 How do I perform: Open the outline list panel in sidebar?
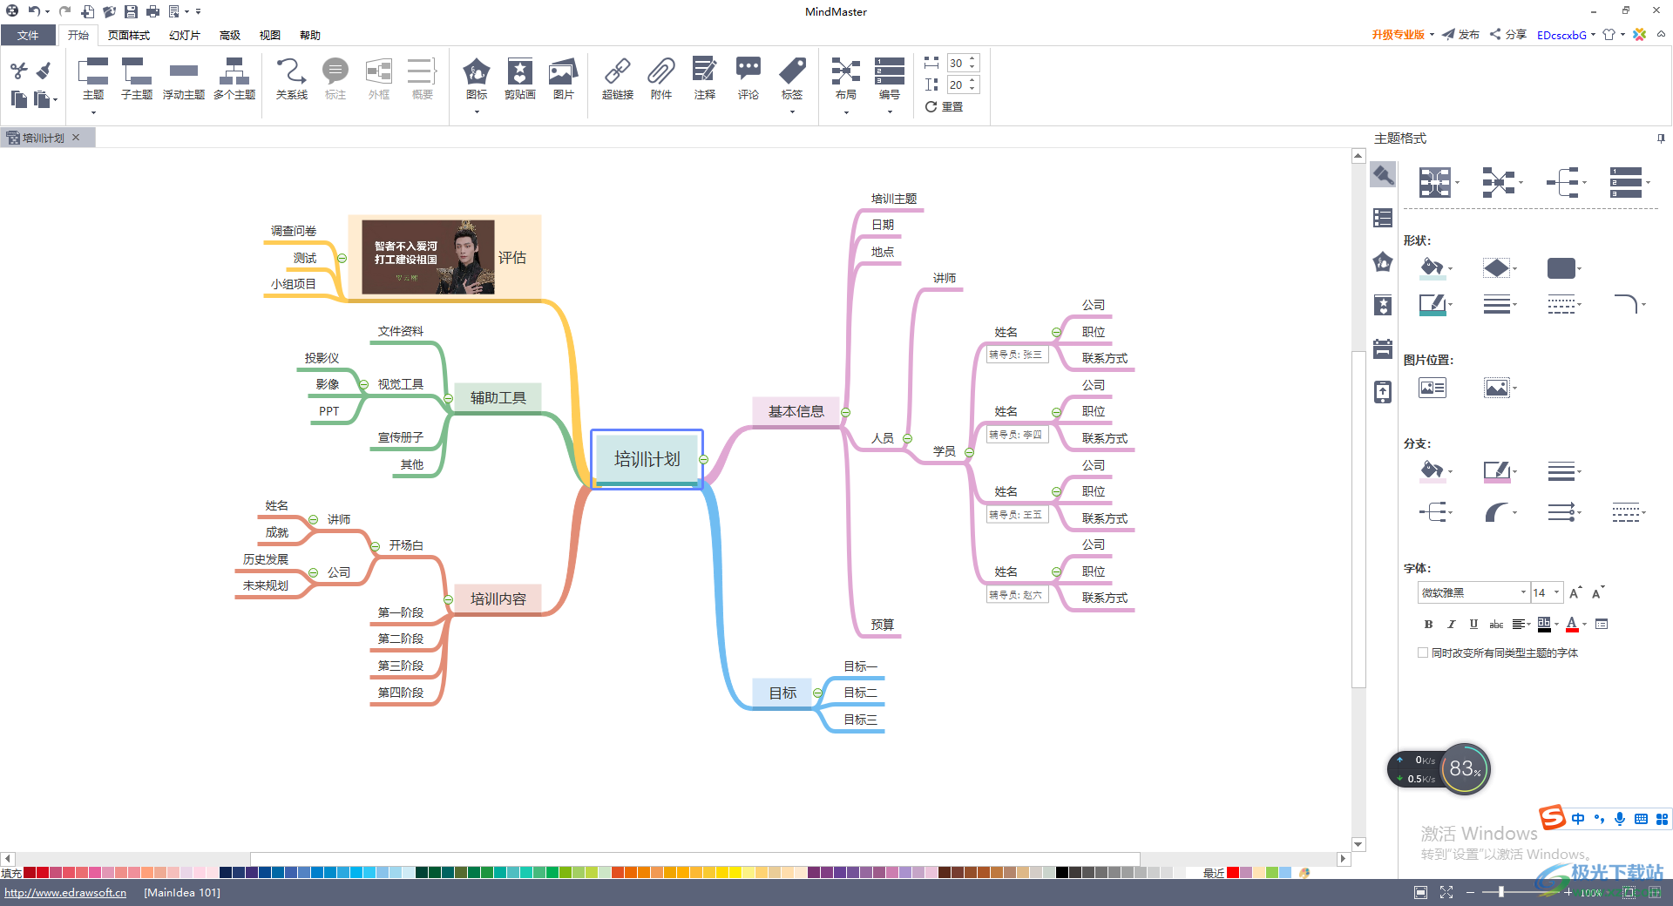(1383, 218)
